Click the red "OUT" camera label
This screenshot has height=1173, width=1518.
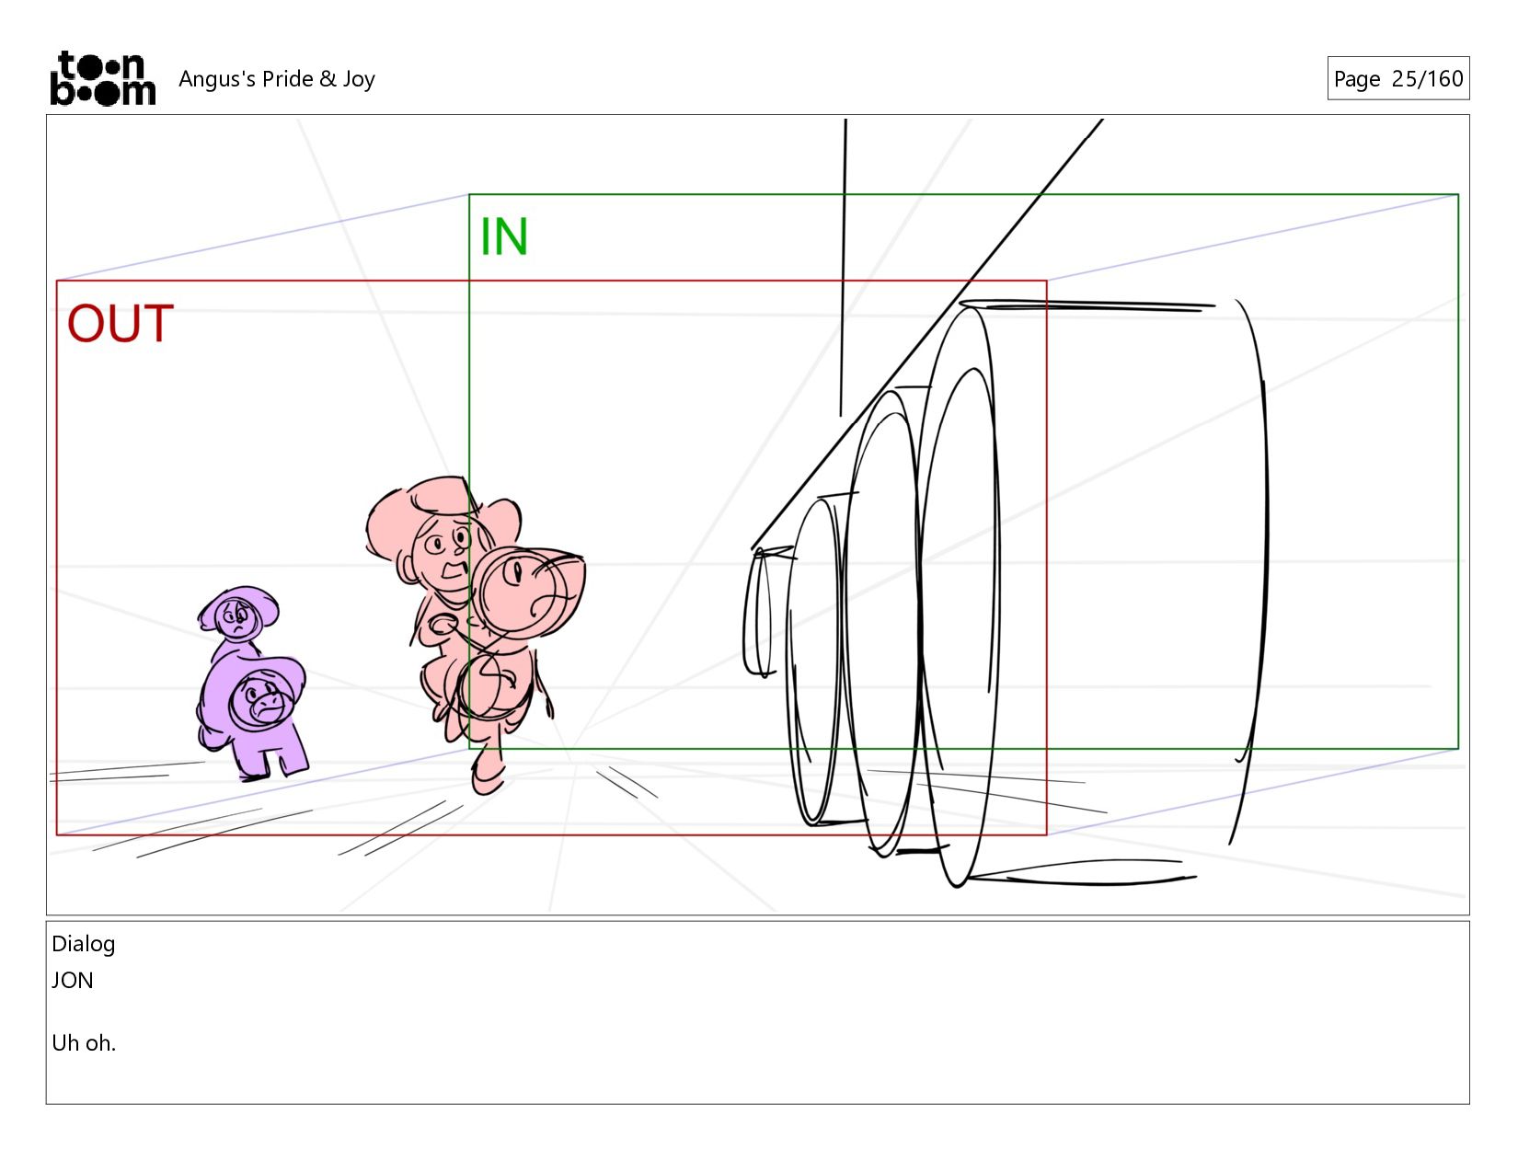[121, 324]
